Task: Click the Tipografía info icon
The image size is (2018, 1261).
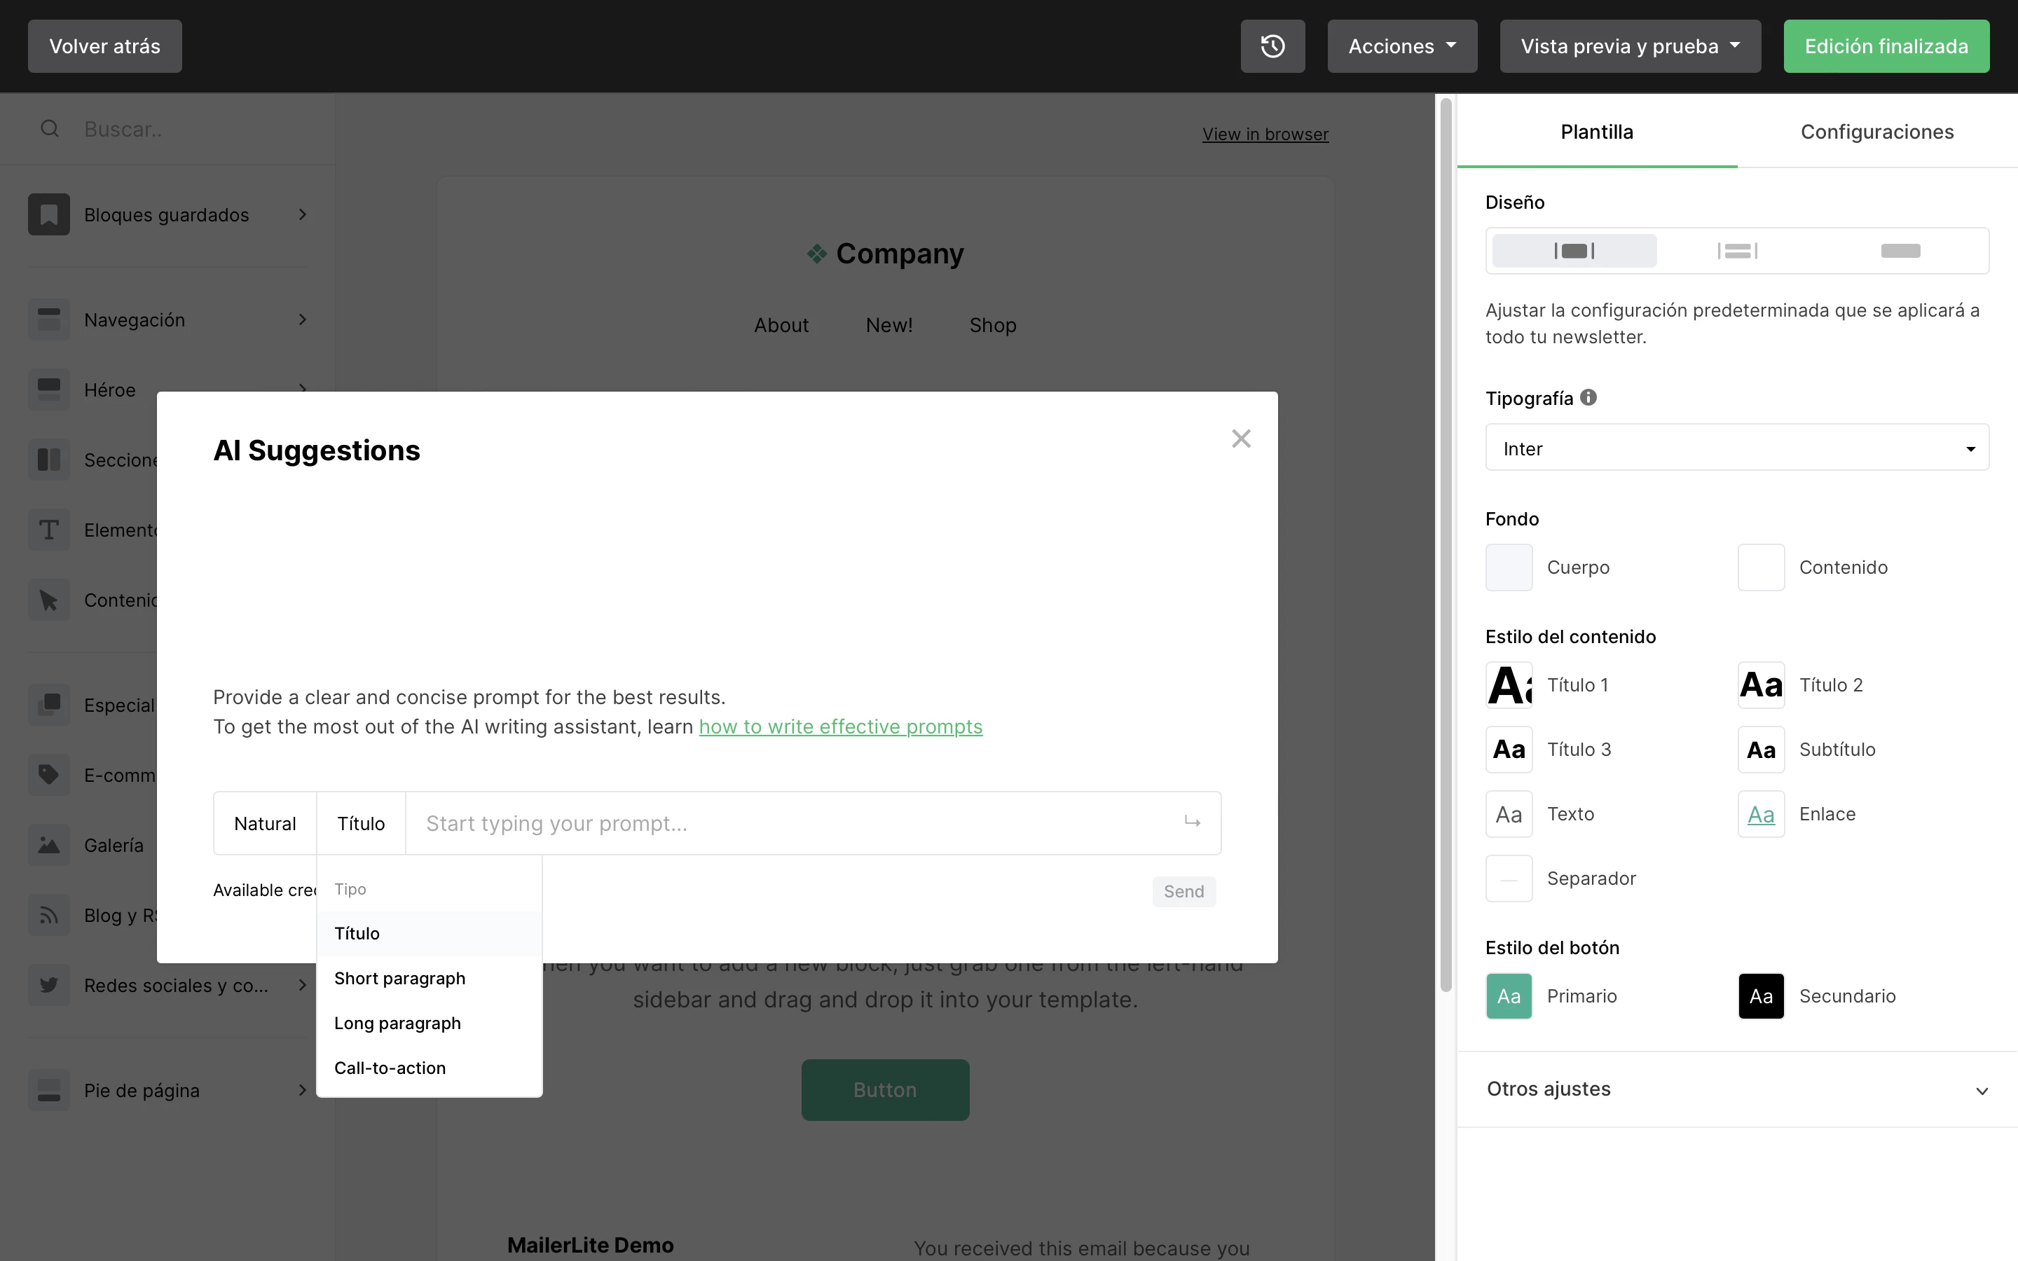Action: tap(1588, 398)
